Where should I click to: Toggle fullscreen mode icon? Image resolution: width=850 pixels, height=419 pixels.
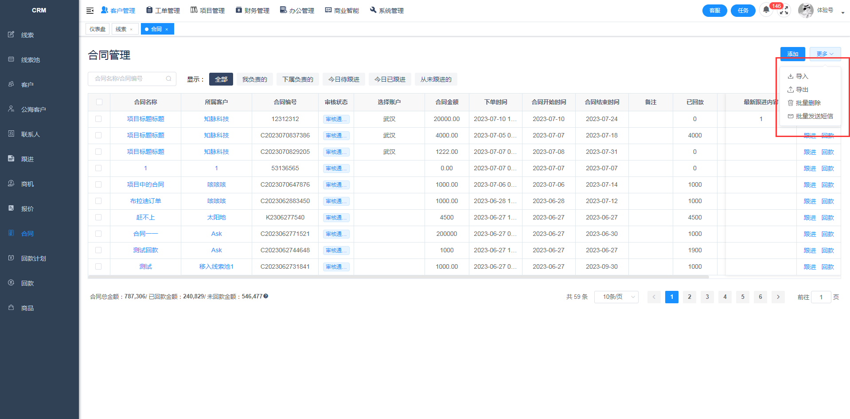pyautogui.click(x=784, y=11)
